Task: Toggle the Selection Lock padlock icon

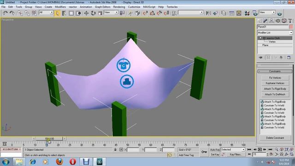Action: (x=115, y=149)
